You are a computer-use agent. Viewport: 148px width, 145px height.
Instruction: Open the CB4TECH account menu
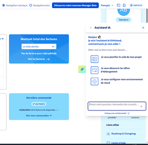tap(136, 5)
